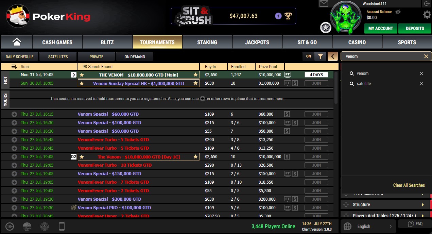432x234 pixels.
Task: Click the logout icon next to username
Action: (427, 4)
